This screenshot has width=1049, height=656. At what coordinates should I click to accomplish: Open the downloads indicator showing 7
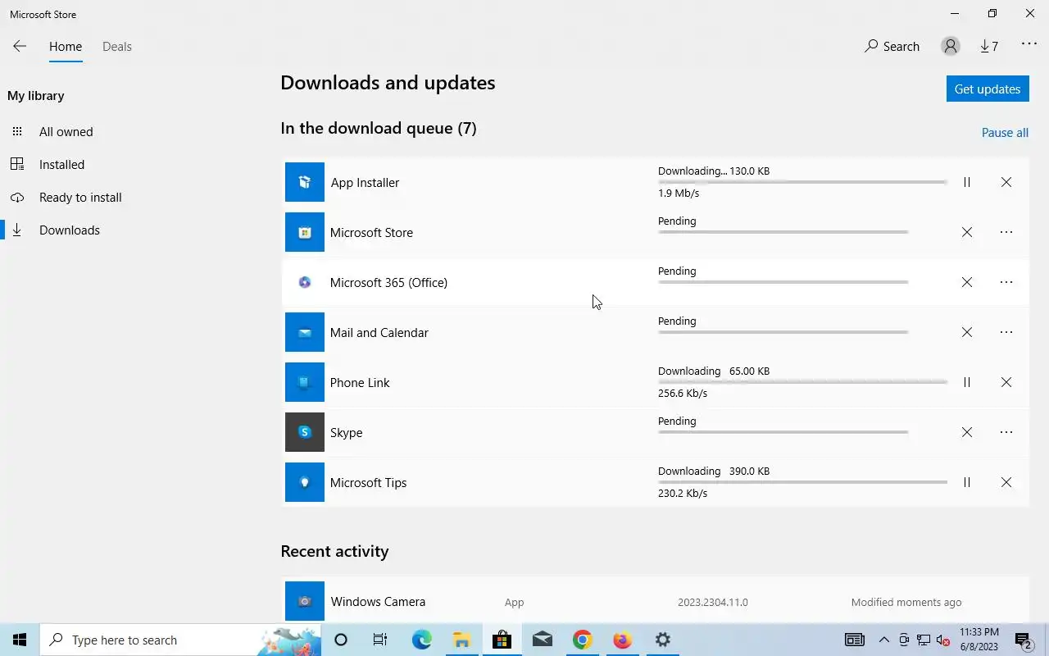click(989, 47)
